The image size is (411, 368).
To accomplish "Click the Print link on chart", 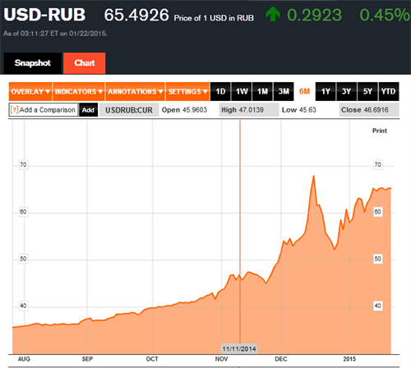I will [380, 131].
